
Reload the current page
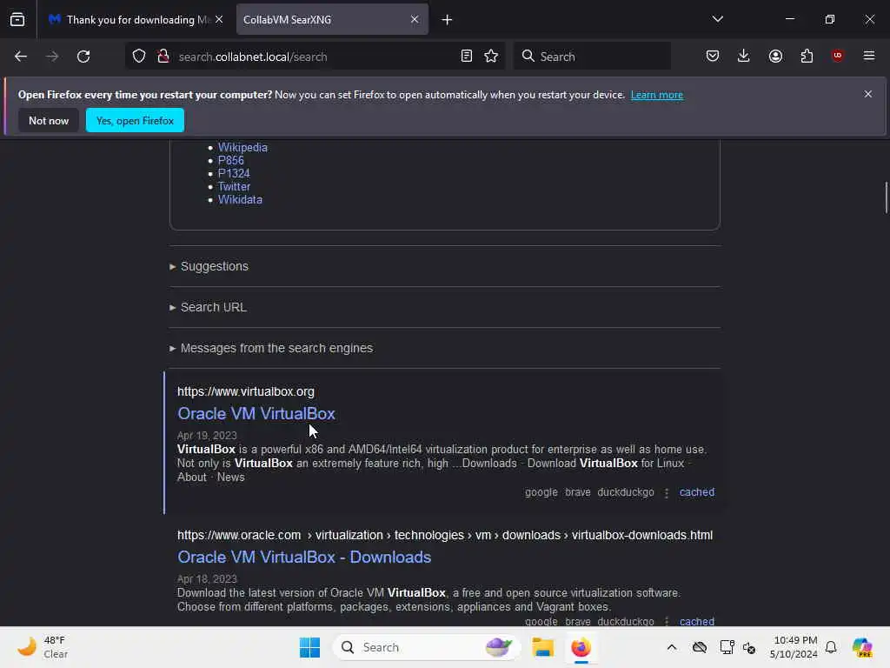(x=83, y=57)
